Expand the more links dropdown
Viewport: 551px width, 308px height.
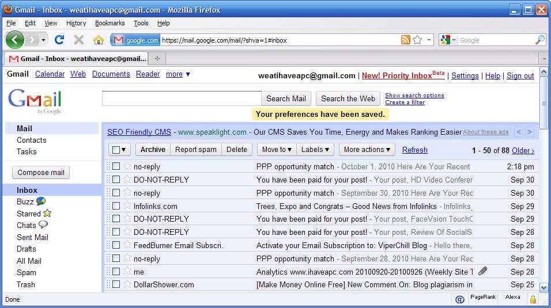click(x=178, y=74)
